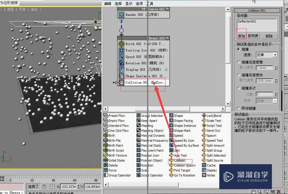Adjust the 最小速度 spinner arrows
This screenshot has width=288, height=194.
pos(276,68)
